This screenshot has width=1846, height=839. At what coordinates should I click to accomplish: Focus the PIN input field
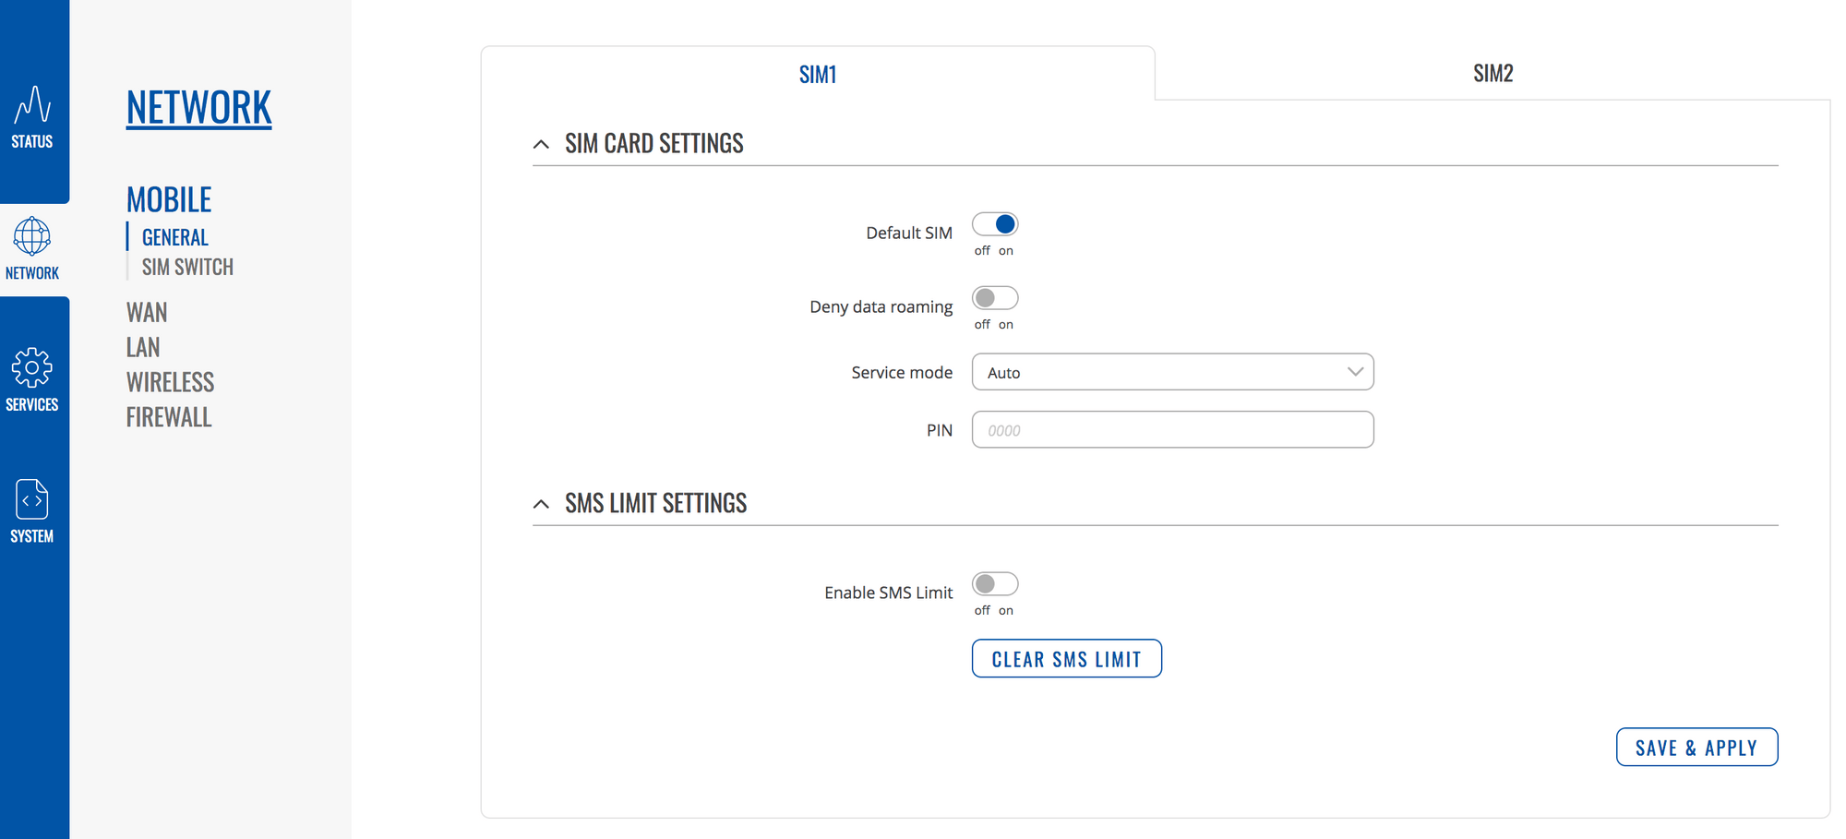(x=1172, y=430)
